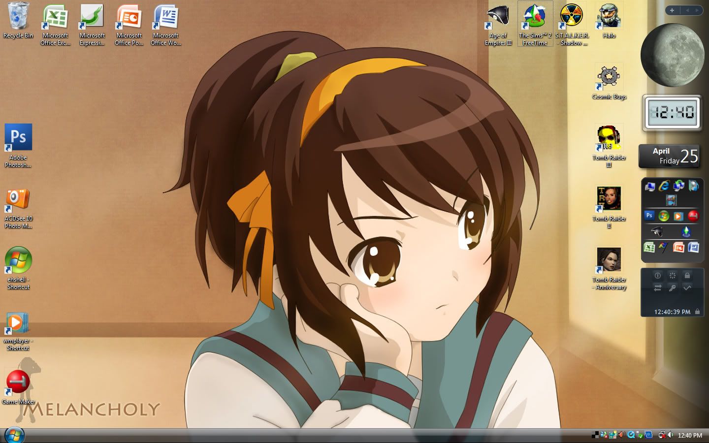Launch Microsoft Office PowerPoint desktop shortcut
The height and width of the screenshot is (443, 709).
tap(129, 25)
